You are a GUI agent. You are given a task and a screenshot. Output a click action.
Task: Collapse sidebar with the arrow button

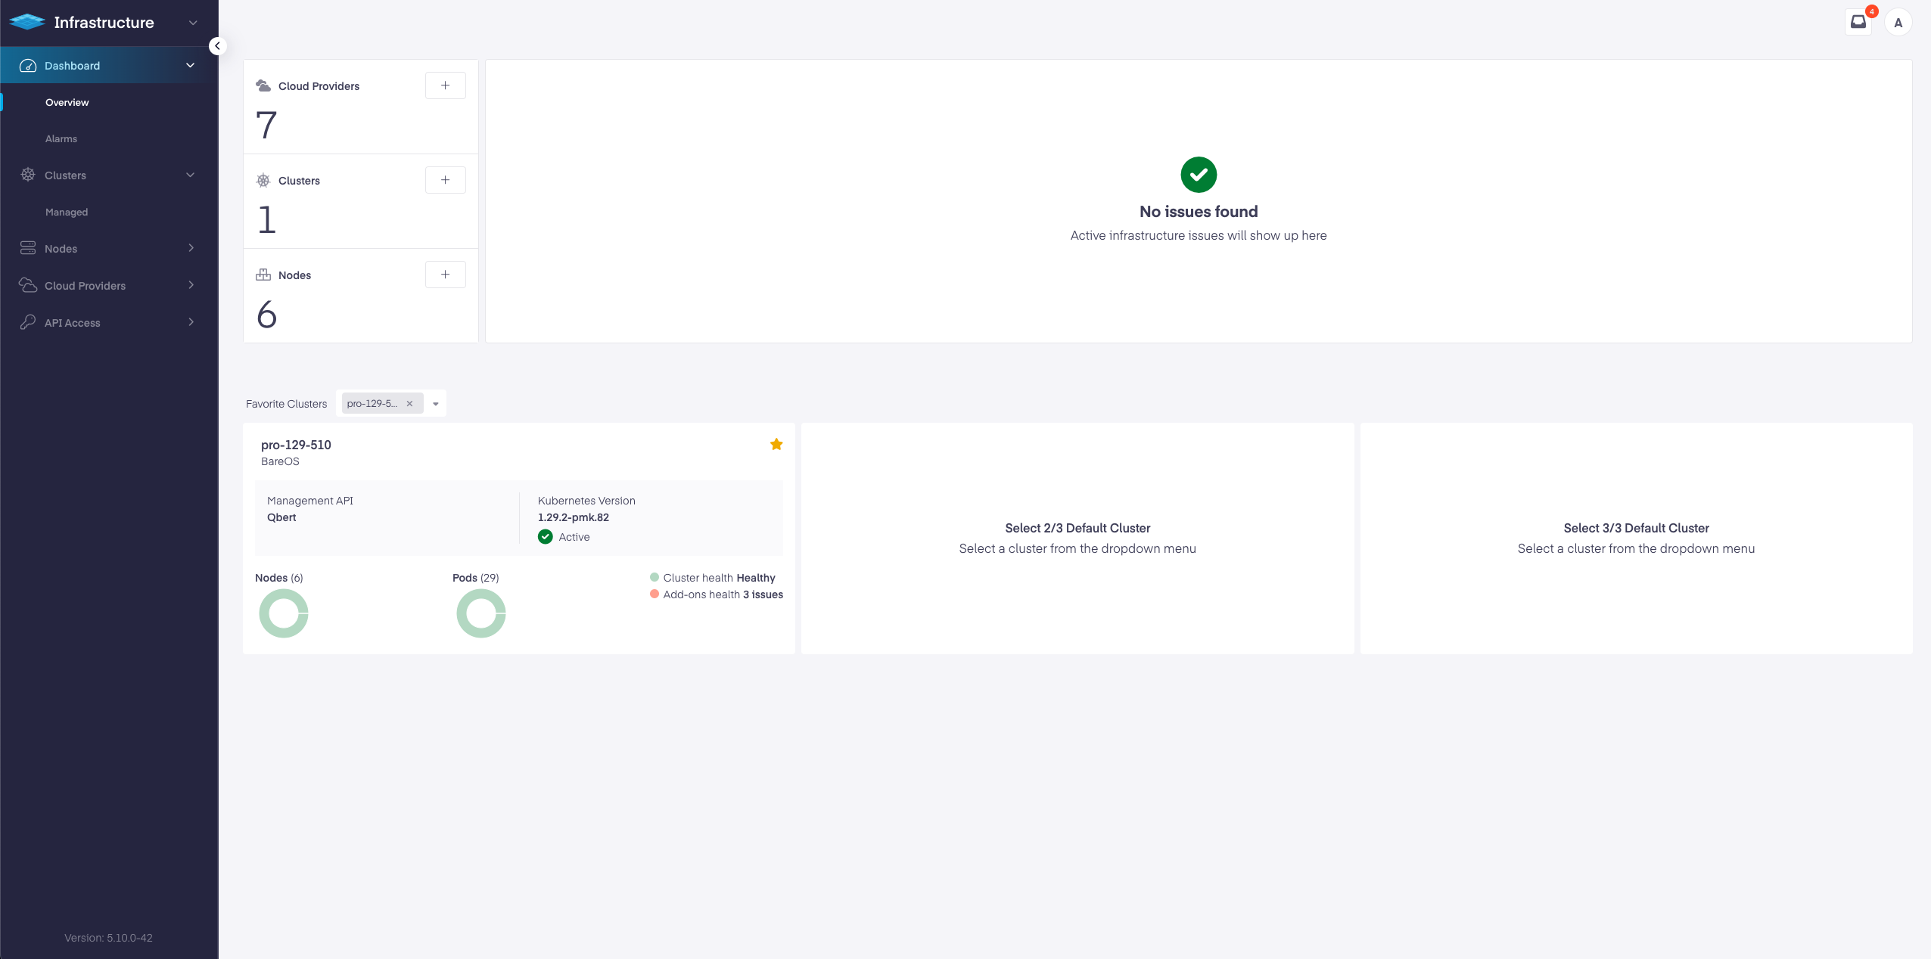click(x=217, y=46)
